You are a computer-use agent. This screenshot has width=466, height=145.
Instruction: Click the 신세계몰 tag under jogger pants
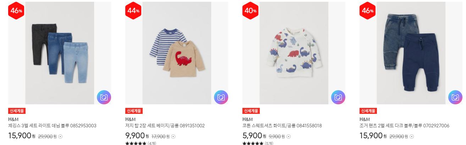click(368, 111)
